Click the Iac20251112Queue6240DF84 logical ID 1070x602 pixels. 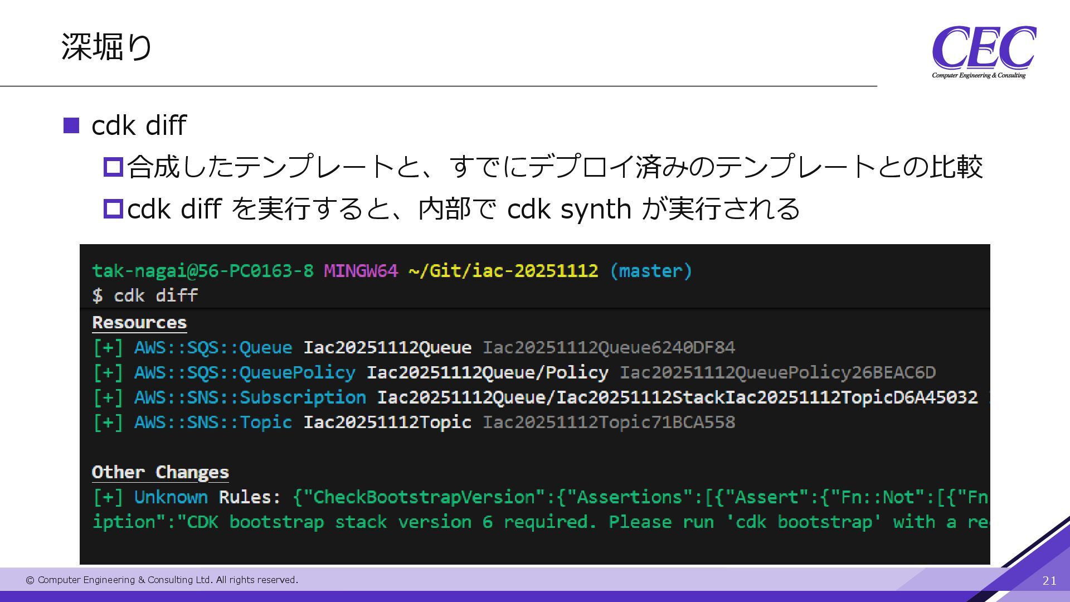[609, 348]
